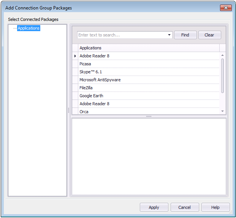
Task: Click the list scrollbar down arrow
Action: click(223, 111)
